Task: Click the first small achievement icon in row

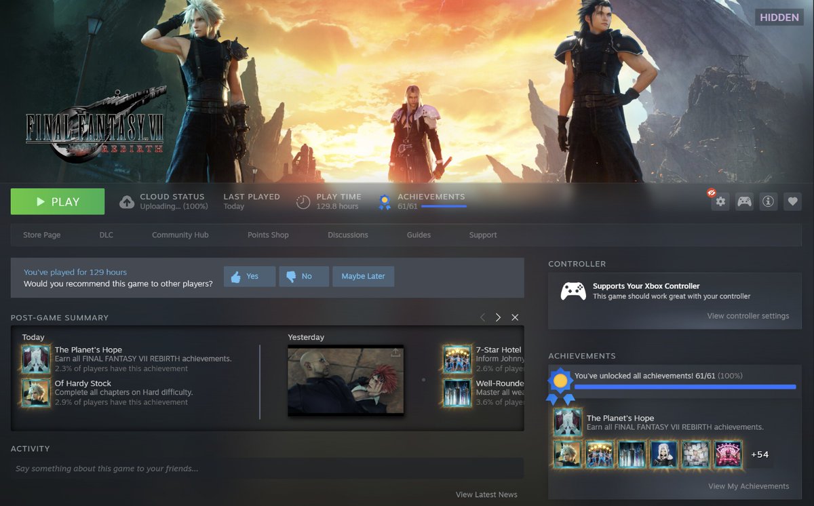Action: (x=568, y=454)
